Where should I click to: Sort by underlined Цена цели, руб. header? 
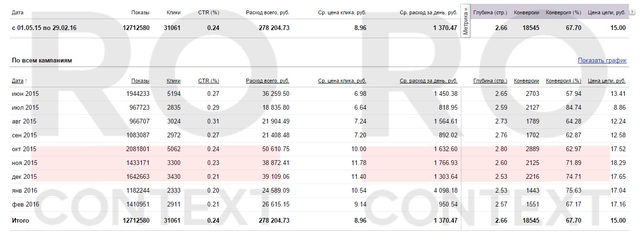click(607, 81)
